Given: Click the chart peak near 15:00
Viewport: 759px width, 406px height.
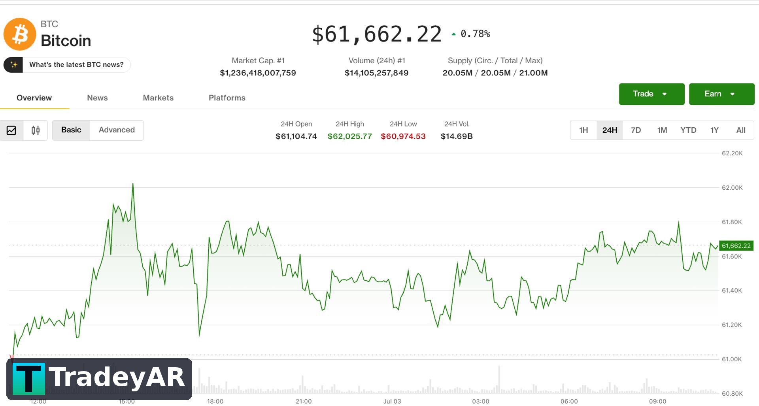Looking at the screenshot, I should pyautogui.click(x=133, y=184).
